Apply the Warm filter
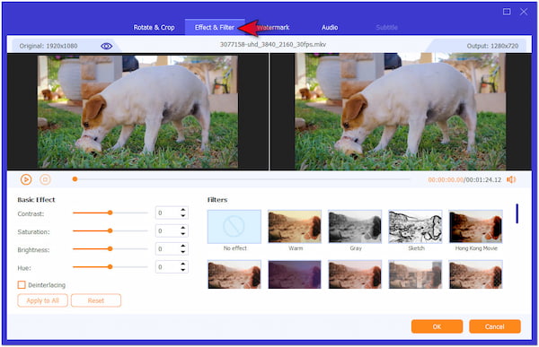This screenshot has height=347, width=539. click(295, 227)
